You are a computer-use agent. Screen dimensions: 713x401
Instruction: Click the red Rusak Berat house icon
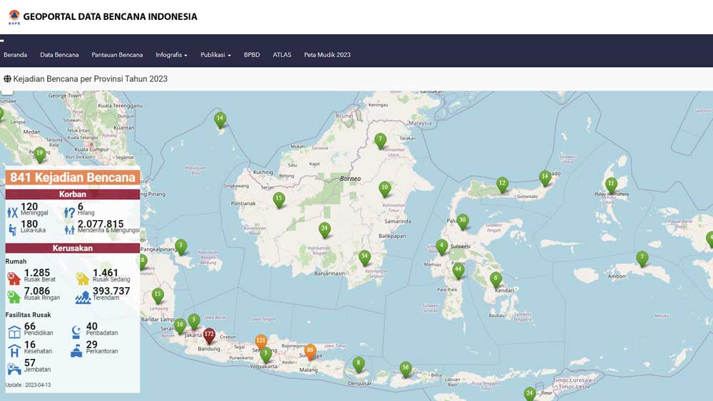tap(14, 277)
